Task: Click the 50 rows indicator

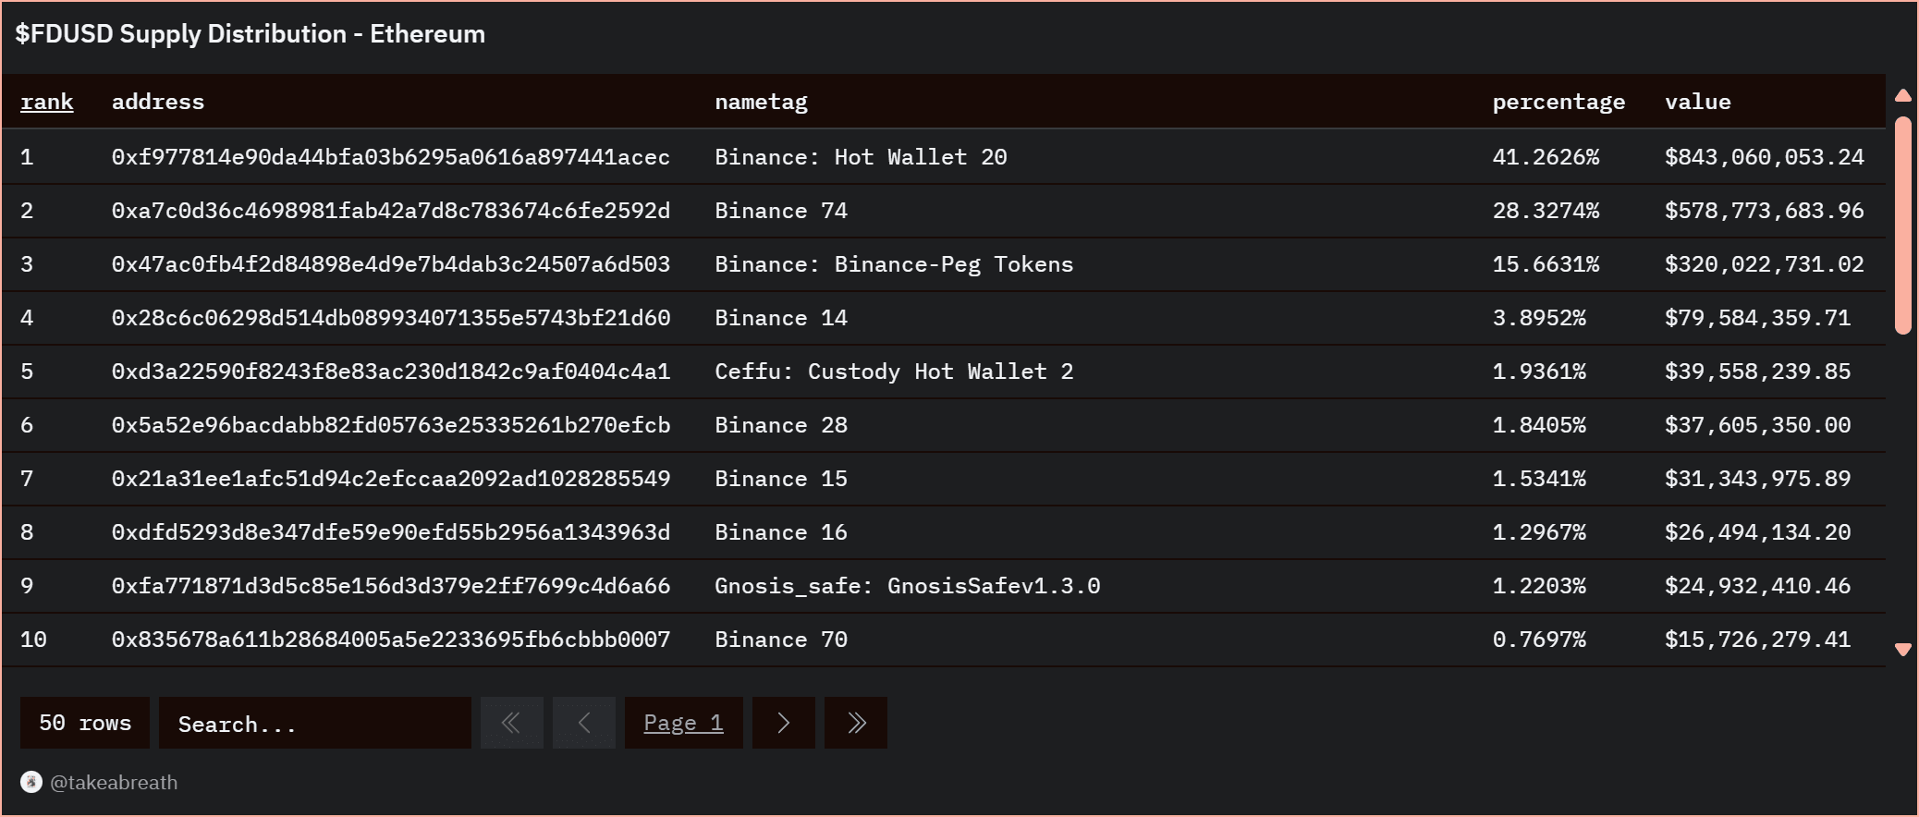Action: point(85,723)
